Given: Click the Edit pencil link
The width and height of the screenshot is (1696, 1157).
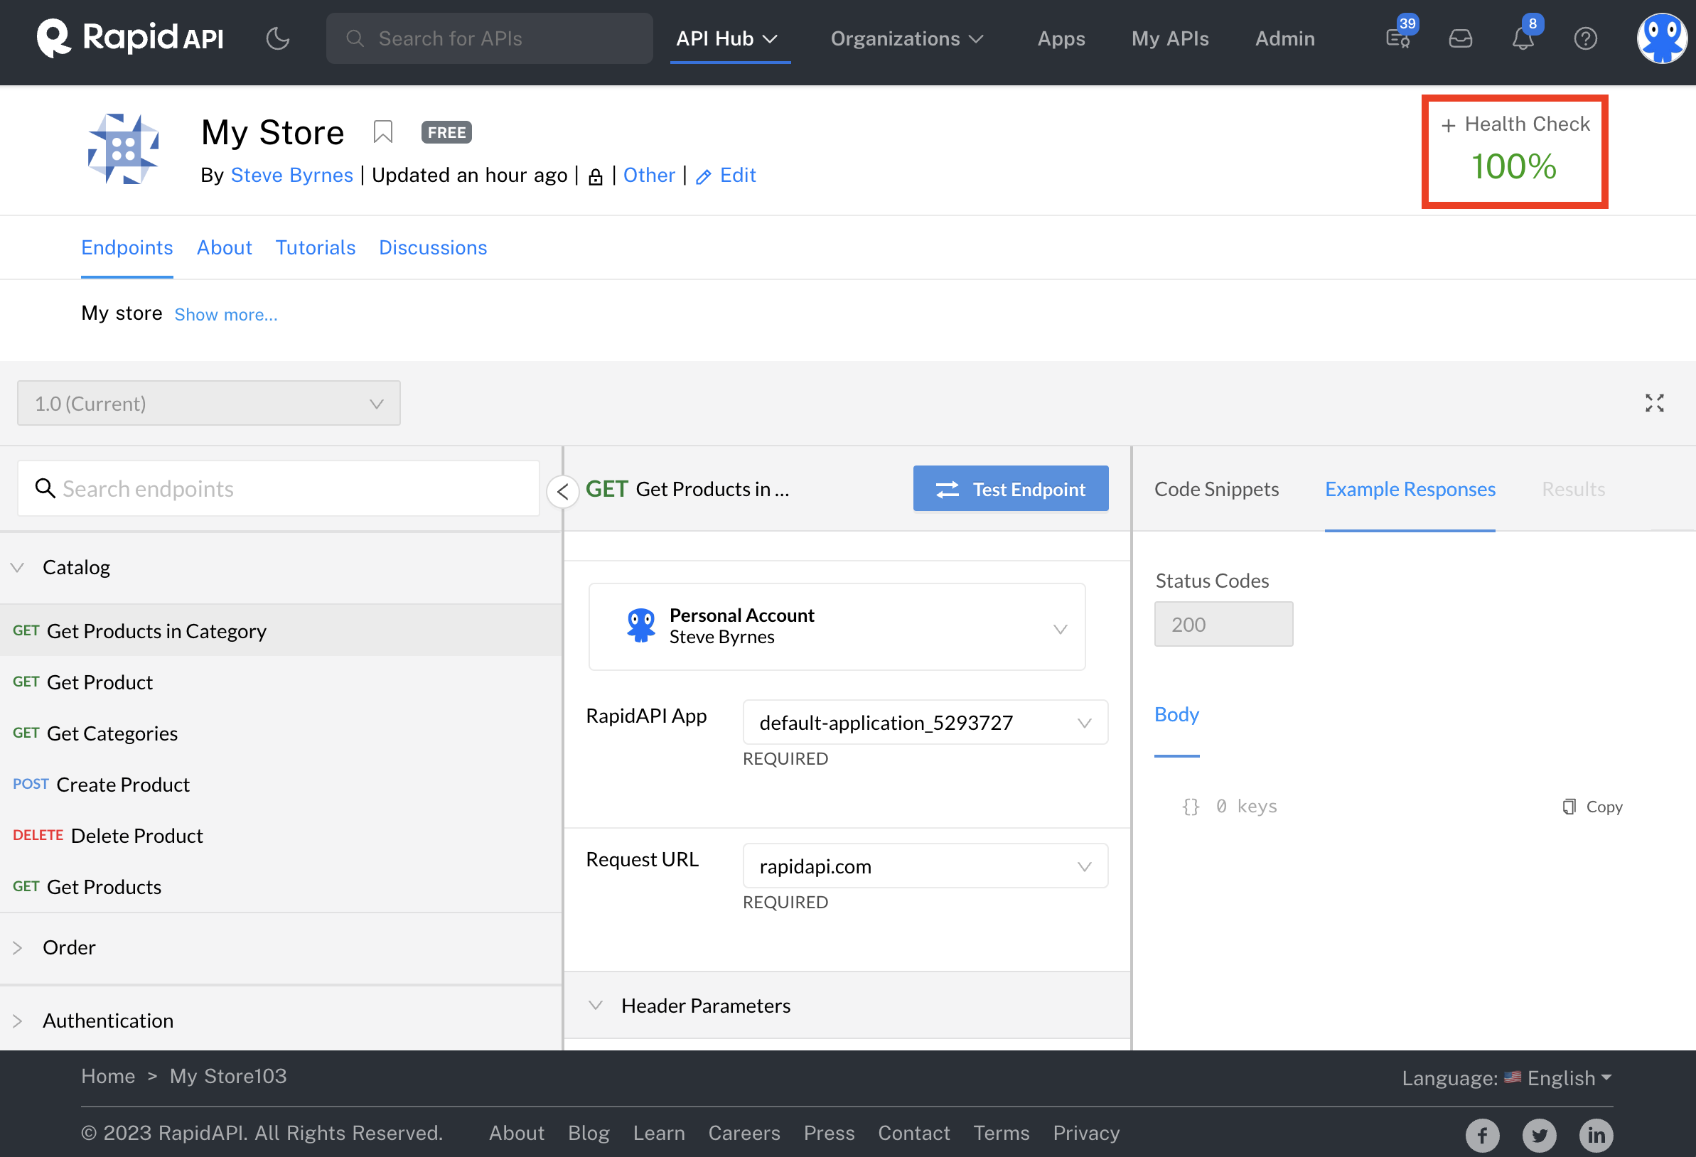Looking at the screenshot, I should click(x=726, y=175).
